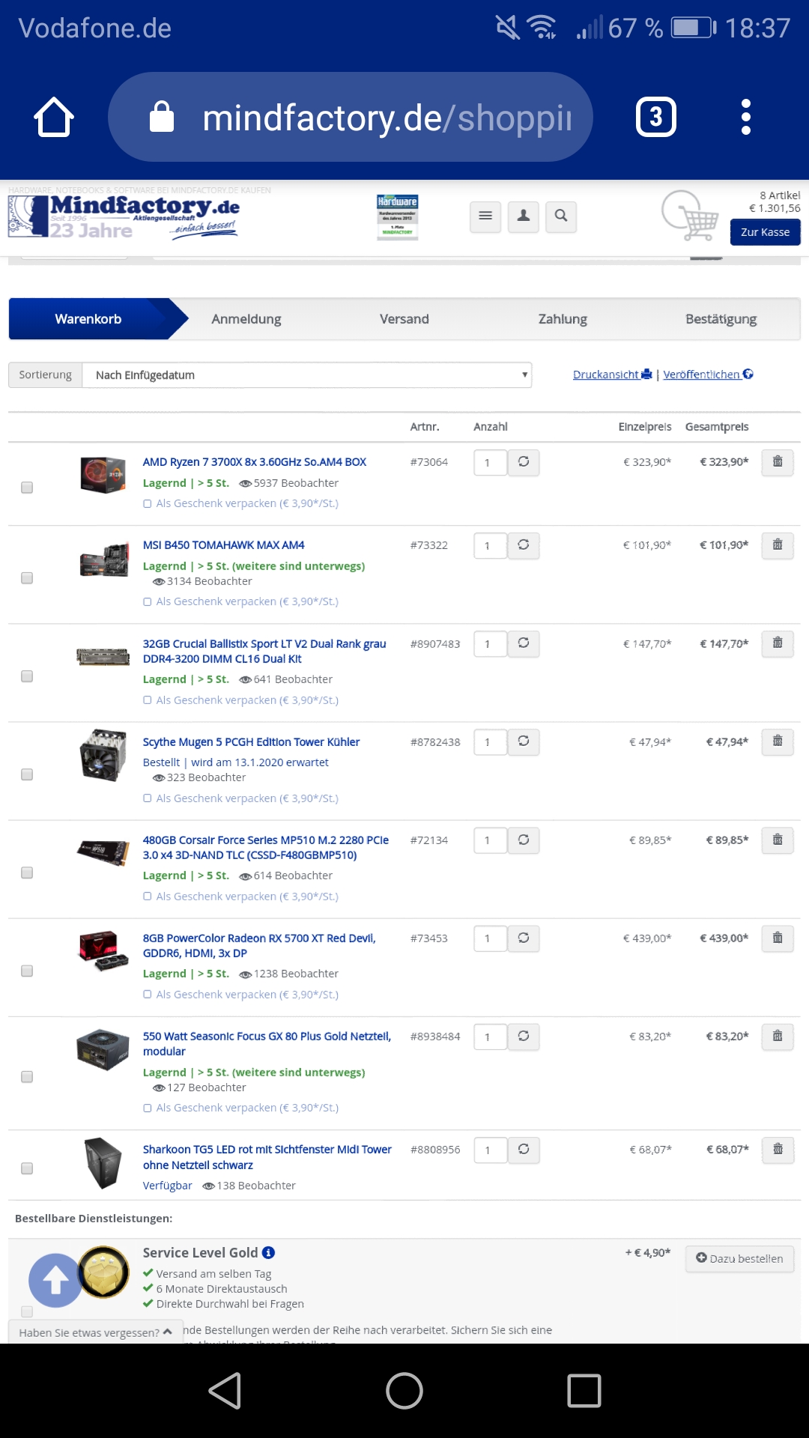Open the 480GB Corsair Force MP510 product link

(x=266, y=848)
